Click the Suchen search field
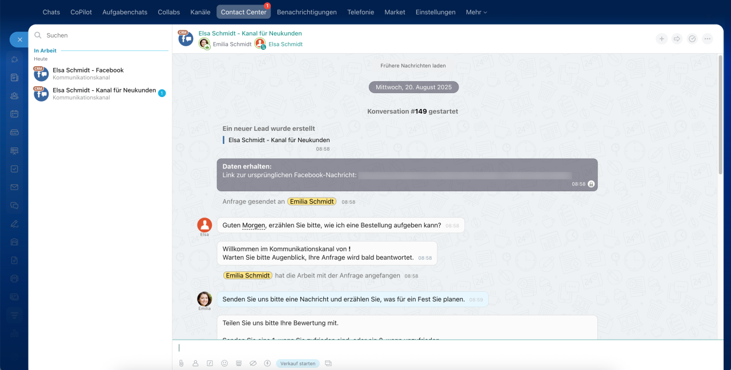This screenshot has width=731, height=370. (103, 35)
